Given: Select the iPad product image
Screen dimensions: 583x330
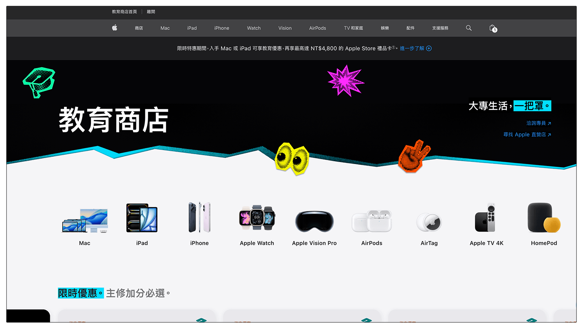Looking at the screenshot, I should pos(142,218).
